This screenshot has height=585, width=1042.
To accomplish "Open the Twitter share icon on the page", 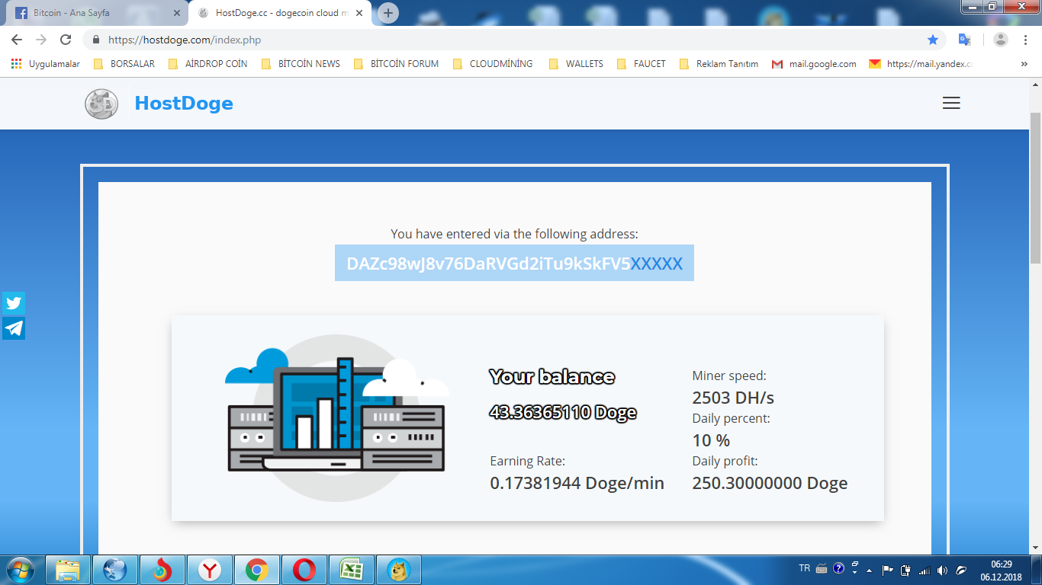I will click(14, 303).
